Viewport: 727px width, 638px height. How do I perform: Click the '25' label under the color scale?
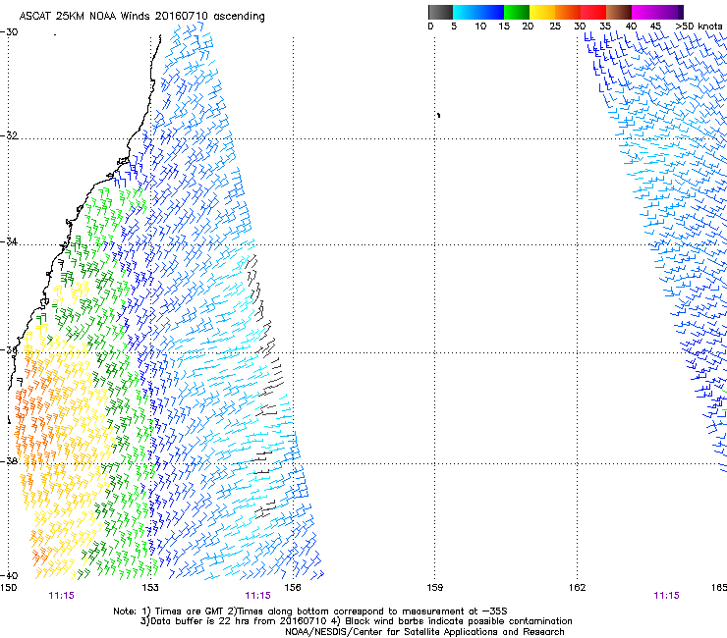pos(555,27)
